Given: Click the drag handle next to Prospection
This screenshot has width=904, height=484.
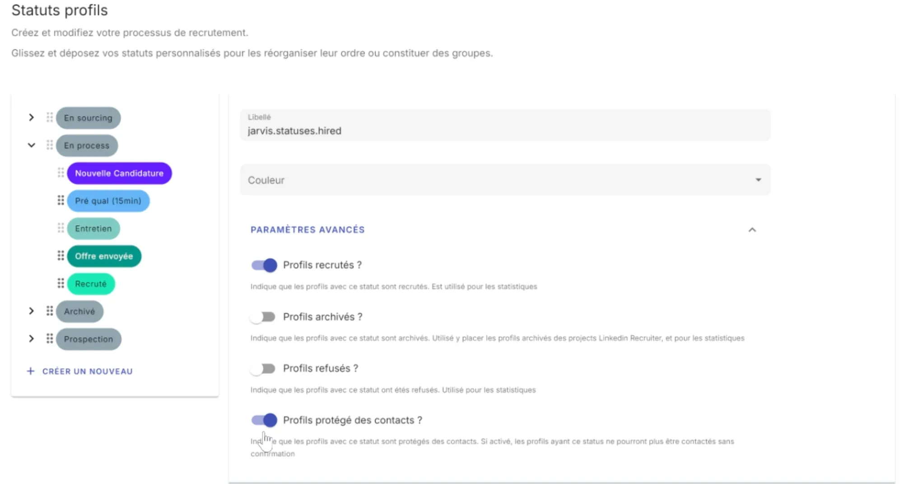Looking at the screenshot, I should tap(50, 339).
